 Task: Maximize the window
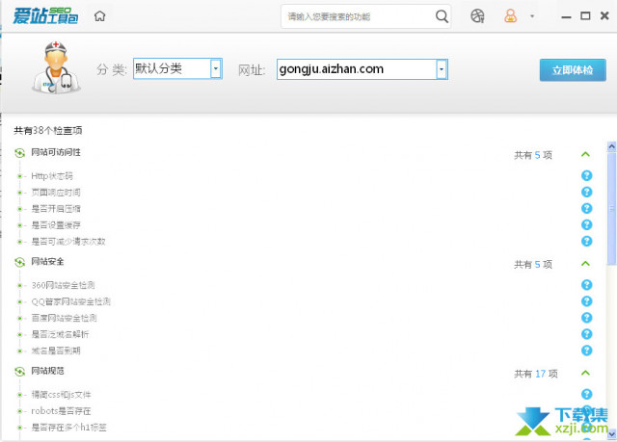click(x=585, y=16)
